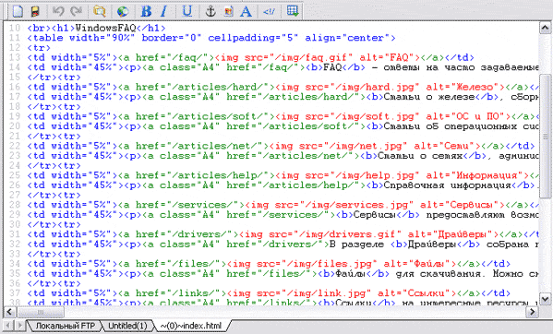Switch to the Локальный FTP tab
The image size is (553, 334).
66,326
